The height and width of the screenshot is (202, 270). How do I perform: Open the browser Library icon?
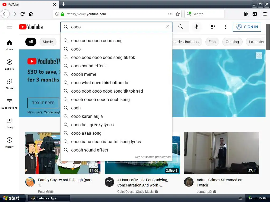pos(246,14)
